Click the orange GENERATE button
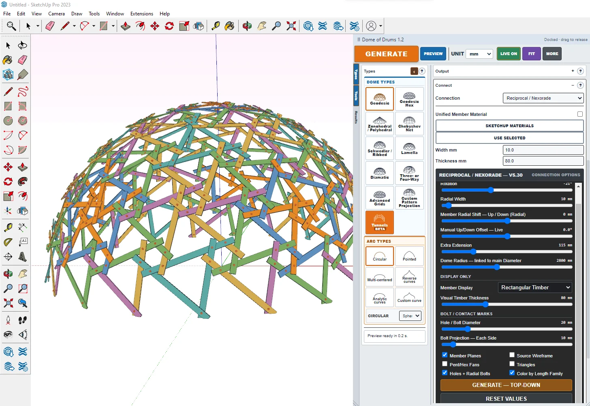Viewport: 590px width, 406px height. click(x=387, y=54)
